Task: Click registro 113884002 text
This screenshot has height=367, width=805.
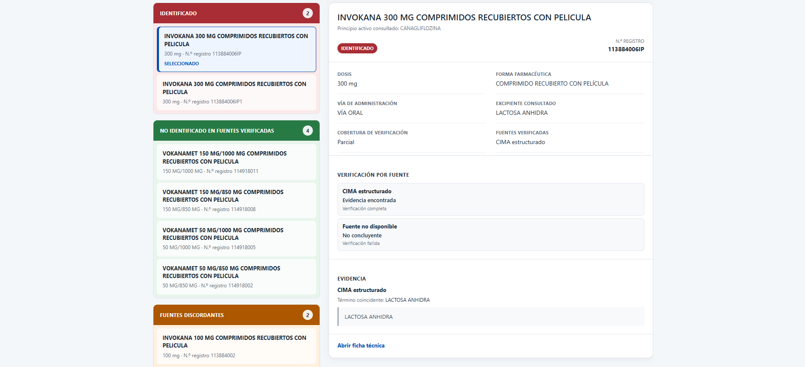Action: pyautogui.click(x=209, y=356)
